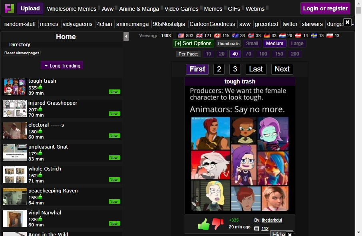This screenshot has height=236, width=362.
Task: Click the Norway flag viewer count
Action: [254, 36]
